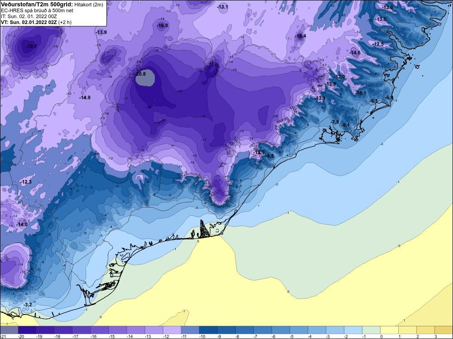Viewport: 453px width, 339px height.
Task: Click the Veðurstofan/T2m 500grid title
Action: [x=37, y=4]
